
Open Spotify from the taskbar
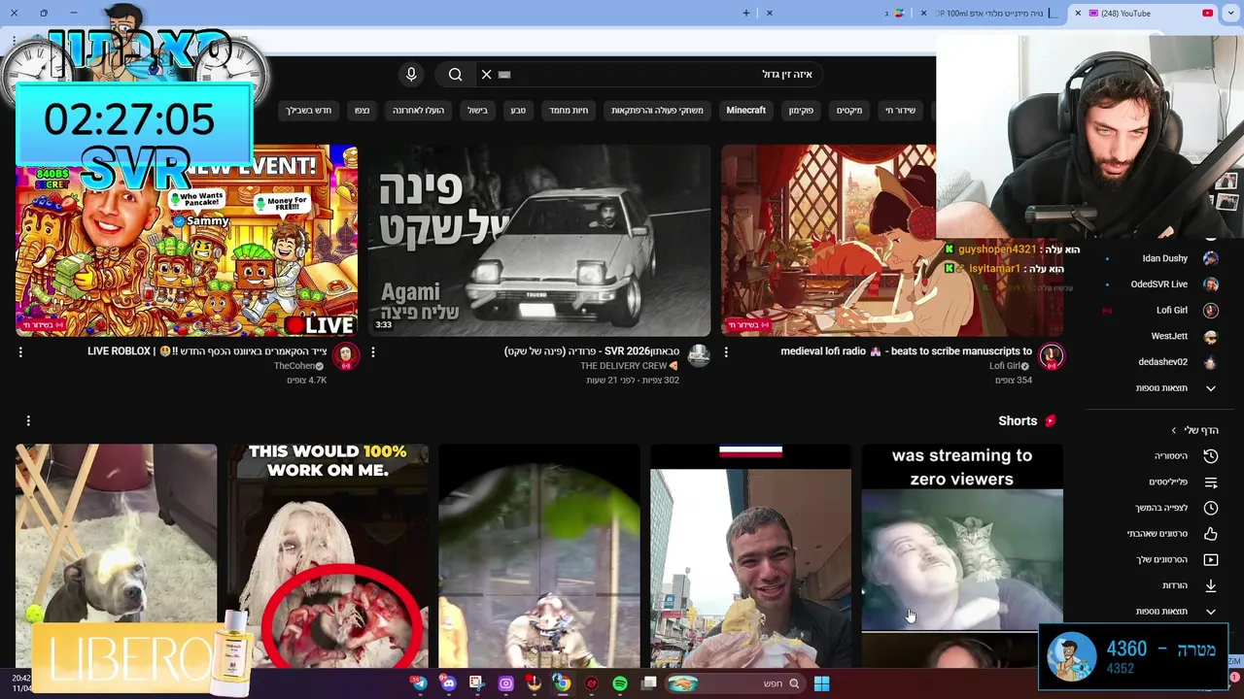[x=620, y=683]
